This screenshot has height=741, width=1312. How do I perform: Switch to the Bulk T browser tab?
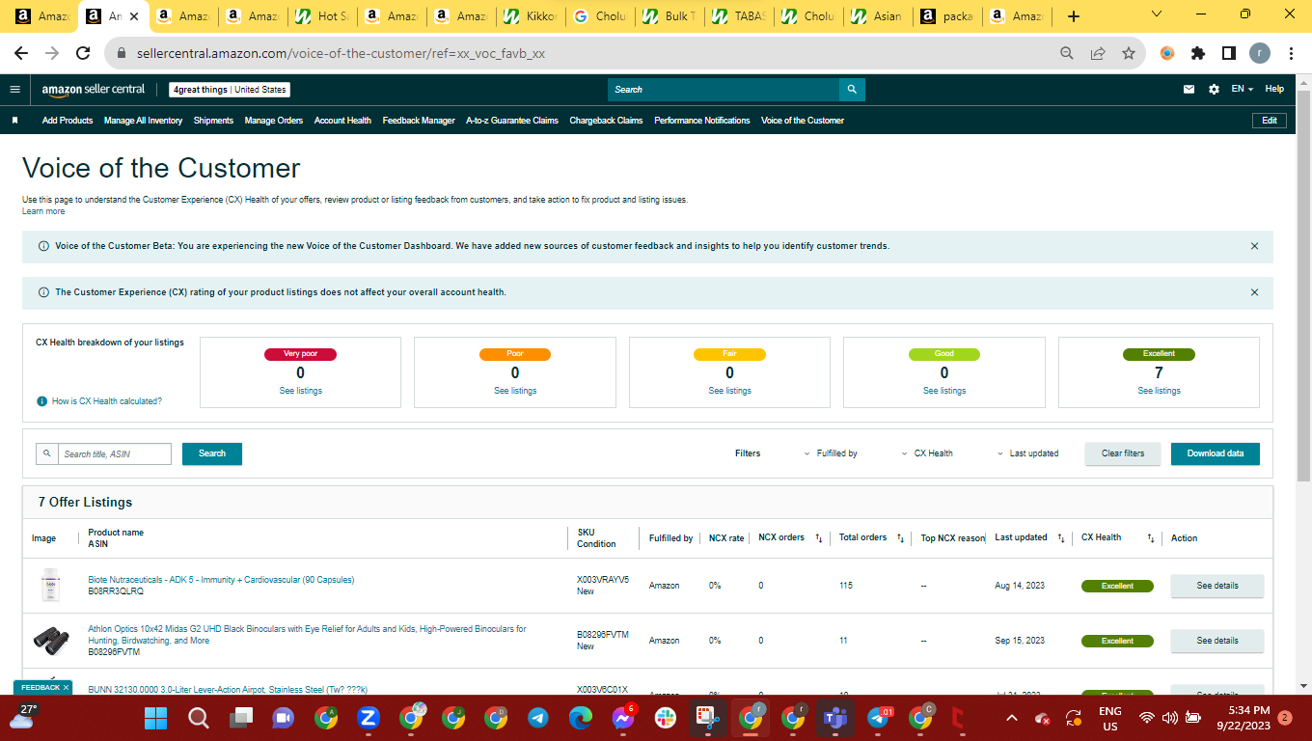tap(671, 16)
